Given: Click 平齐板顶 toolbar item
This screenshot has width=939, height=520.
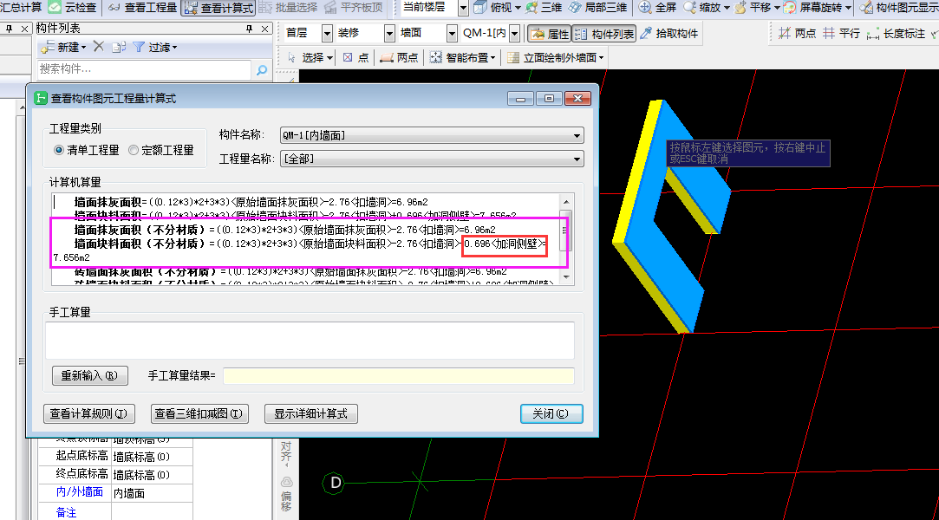Looking at the screenshot, I should [354, 8].
